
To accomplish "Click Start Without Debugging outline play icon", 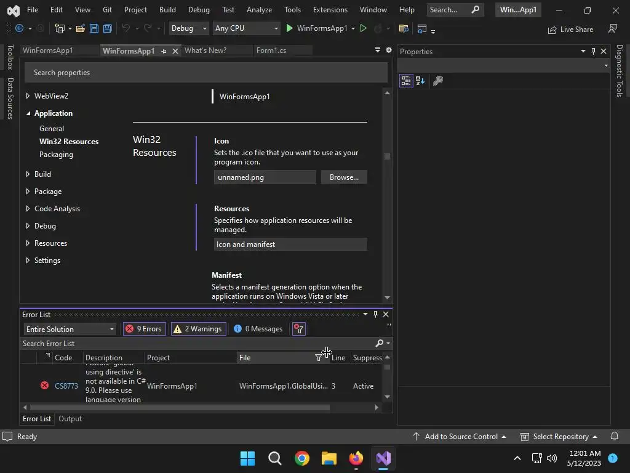I will pos(363,28).
